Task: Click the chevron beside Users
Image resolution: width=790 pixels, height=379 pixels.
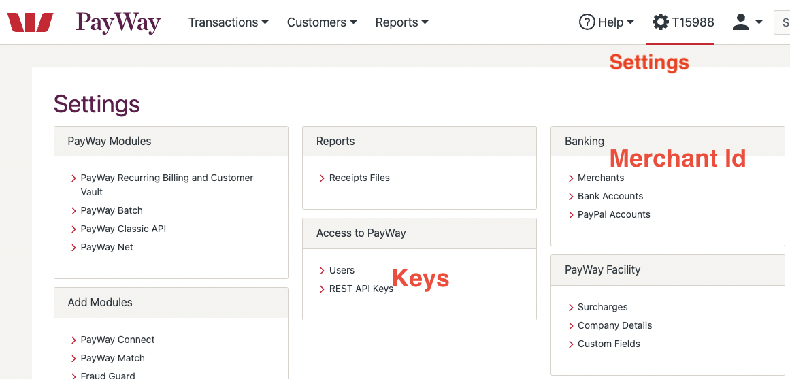Action: 322,271
